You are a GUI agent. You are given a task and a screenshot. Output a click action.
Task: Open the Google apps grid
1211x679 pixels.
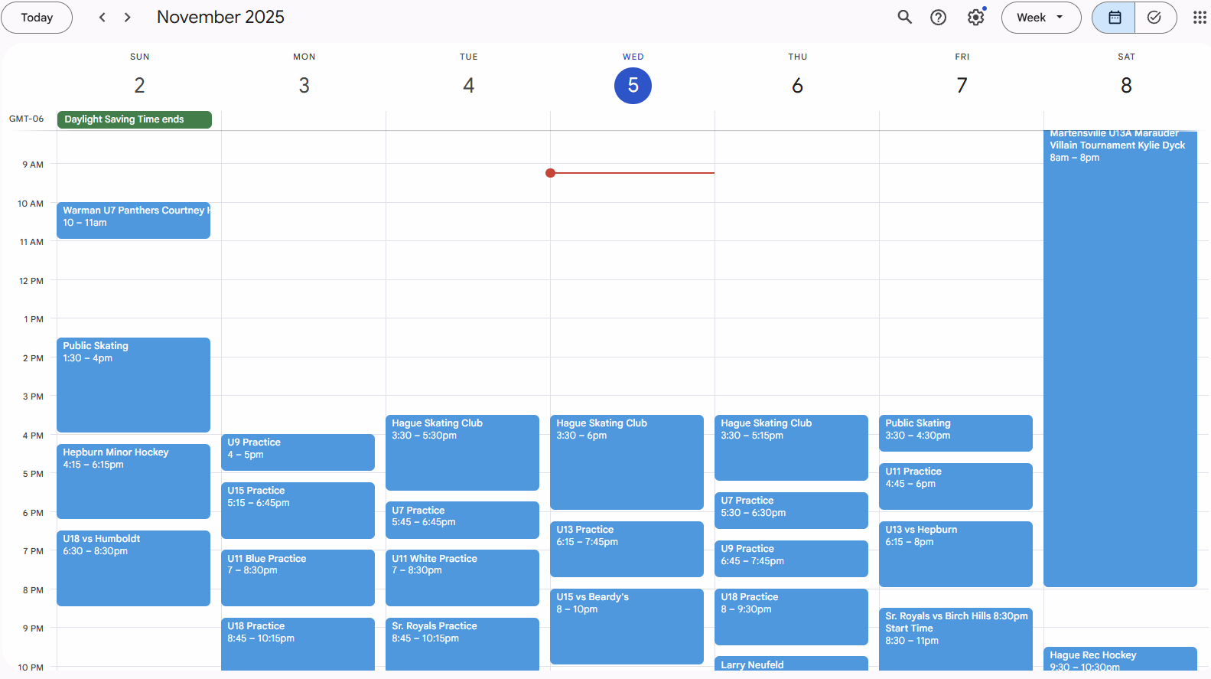(1199, 18)
